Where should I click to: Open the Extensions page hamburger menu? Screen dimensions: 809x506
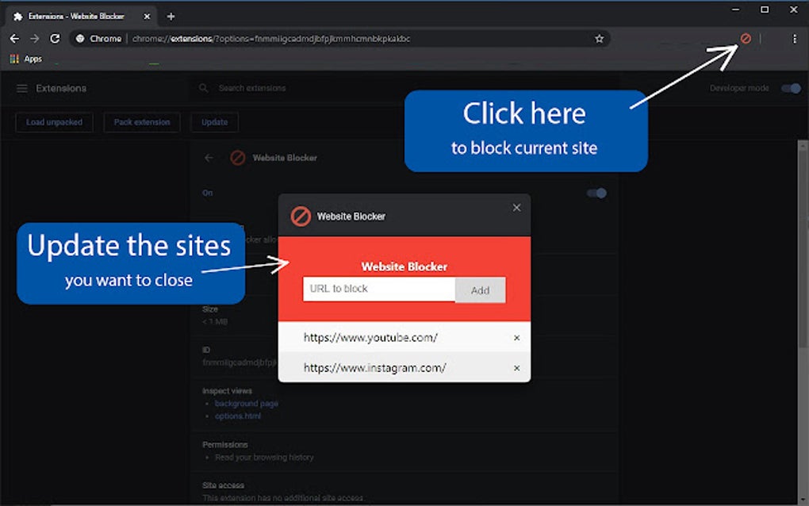click(x=21, y=88)
